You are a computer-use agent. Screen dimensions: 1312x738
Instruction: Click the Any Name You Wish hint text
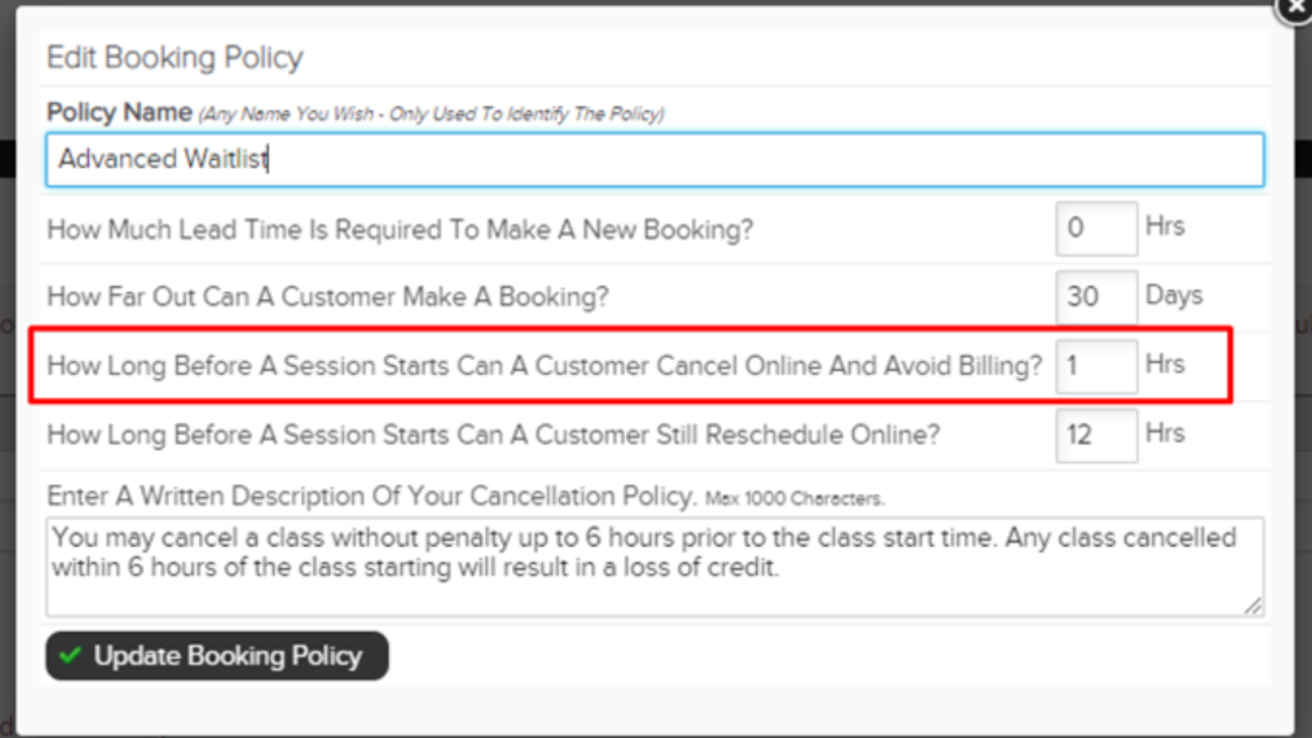click(432, 114)
